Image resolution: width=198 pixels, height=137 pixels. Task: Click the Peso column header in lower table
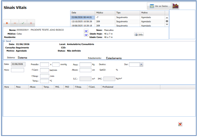coord(21,87)
